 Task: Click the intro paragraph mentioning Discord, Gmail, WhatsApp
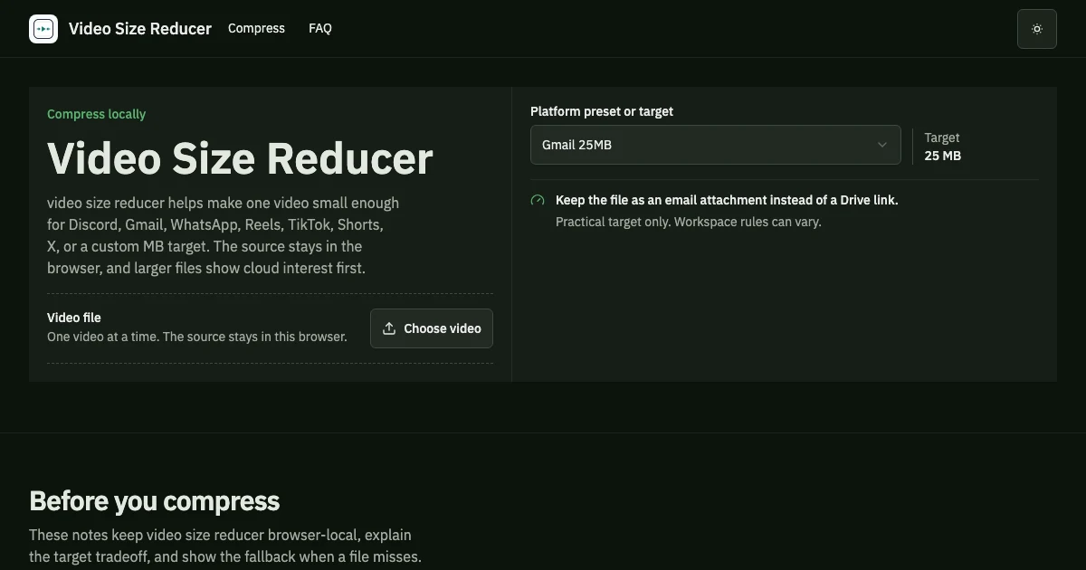224,235
